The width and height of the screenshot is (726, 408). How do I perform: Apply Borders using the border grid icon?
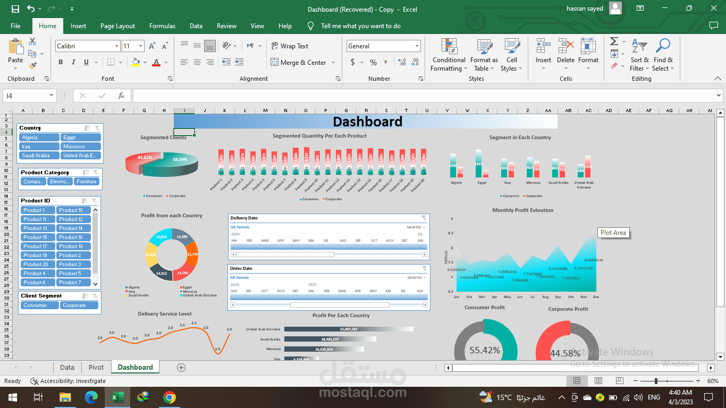point(111,62)
